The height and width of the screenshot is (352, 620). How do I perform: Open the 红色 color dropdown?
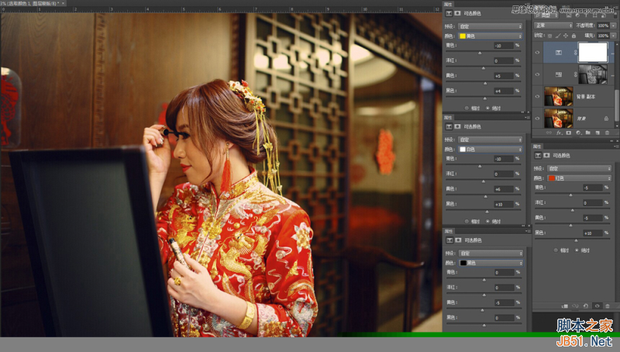579,178
